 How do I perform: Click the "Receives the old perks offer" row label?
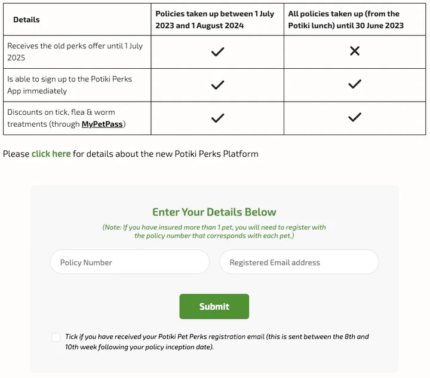[75, 51]
